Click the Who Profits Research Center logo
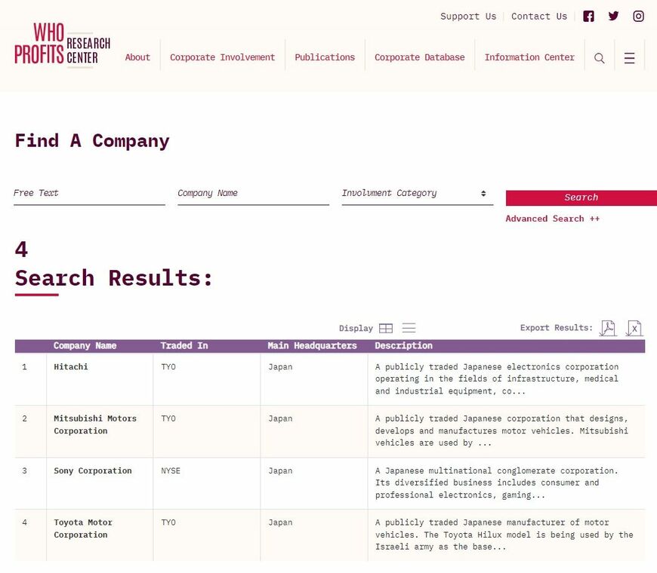Viewport: 657px width, 573px height. [x=62, y=45]
